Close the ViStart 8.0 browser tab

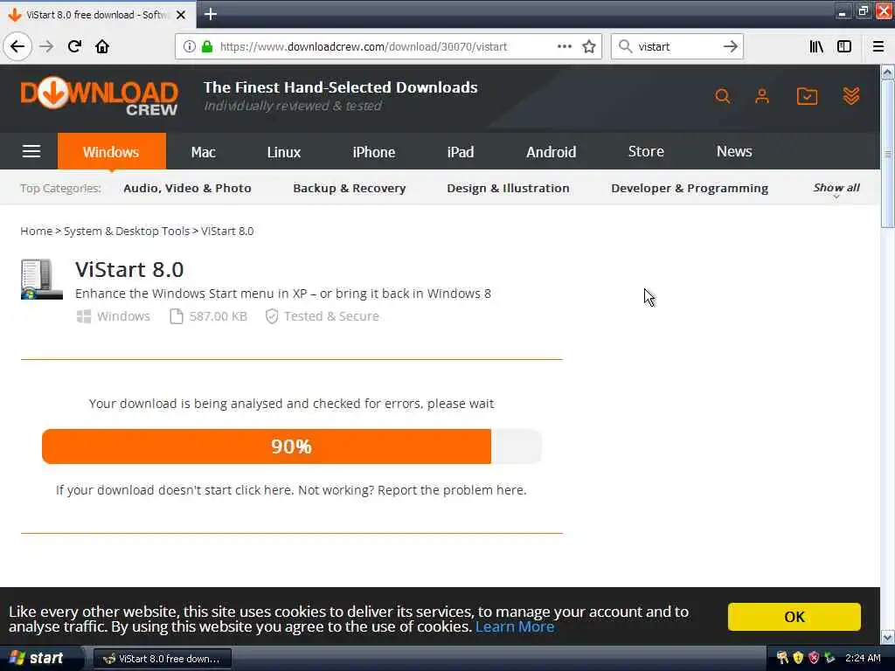click(x=181, y=15)
